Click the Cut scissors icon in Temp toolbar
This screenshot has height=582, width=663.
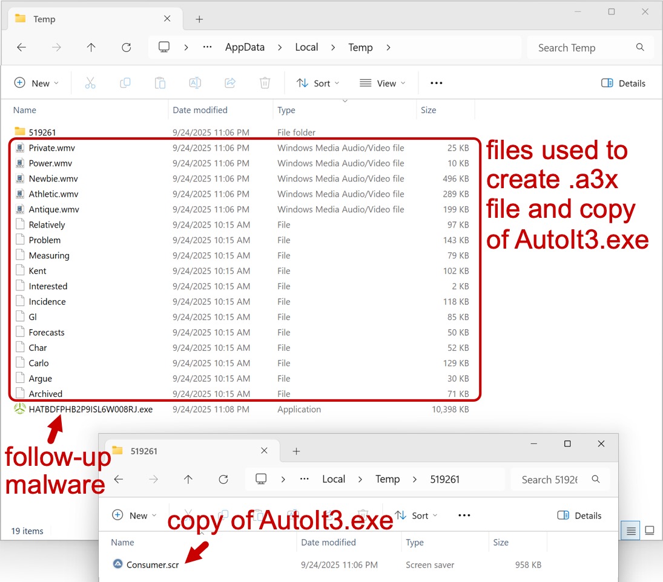[90, 83]
